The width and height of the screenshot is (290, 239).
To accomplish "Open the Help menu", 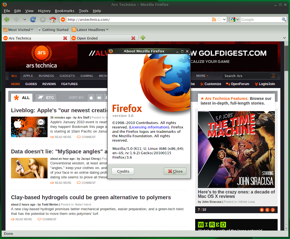I will coord(97,11).
